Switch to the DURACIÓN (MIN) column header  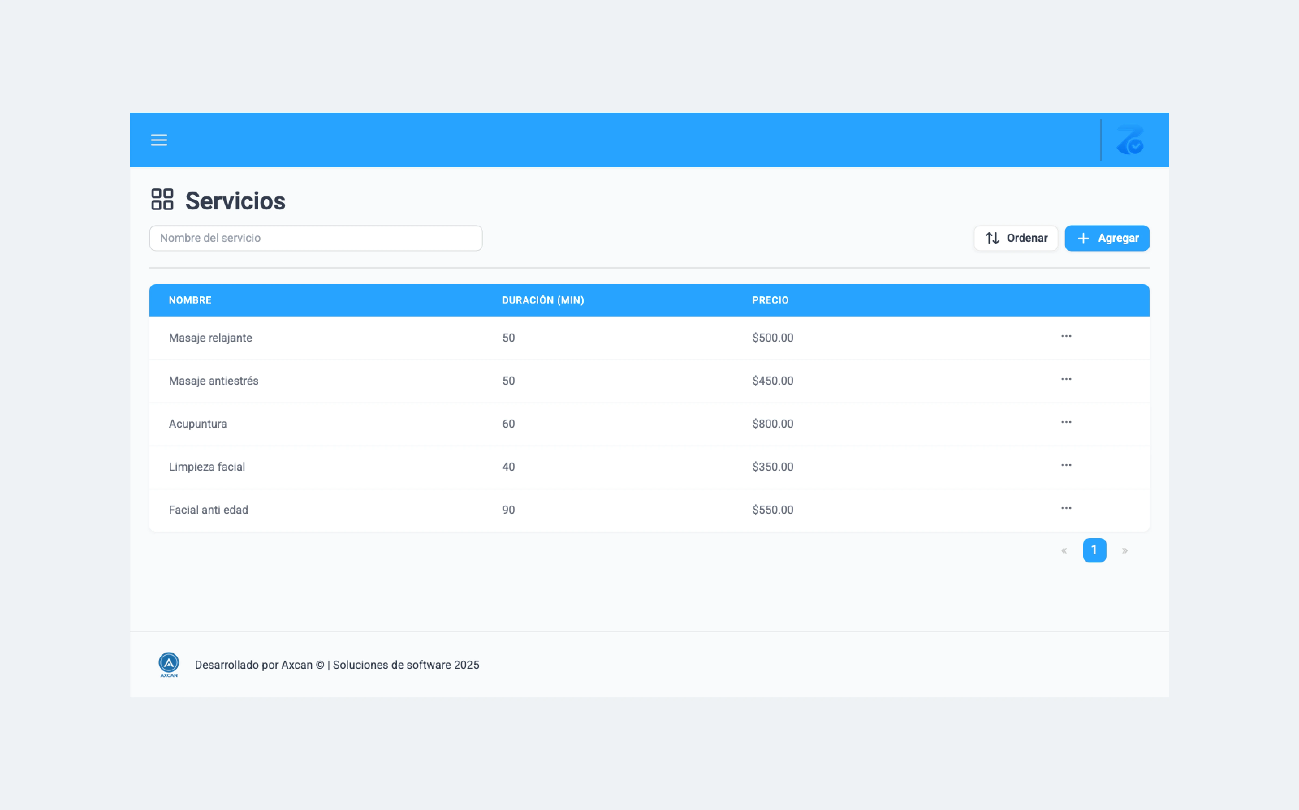coord(543,300)
